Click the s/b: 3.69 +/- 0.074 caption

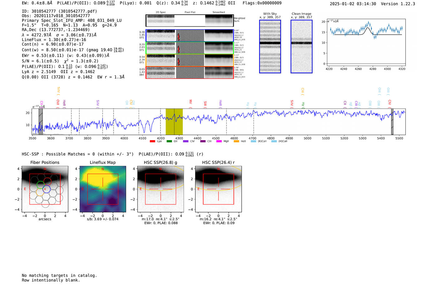tap(103, 219)
